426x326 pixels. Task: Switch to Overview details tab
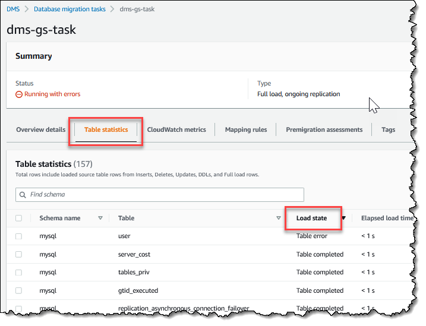point(40,129)
